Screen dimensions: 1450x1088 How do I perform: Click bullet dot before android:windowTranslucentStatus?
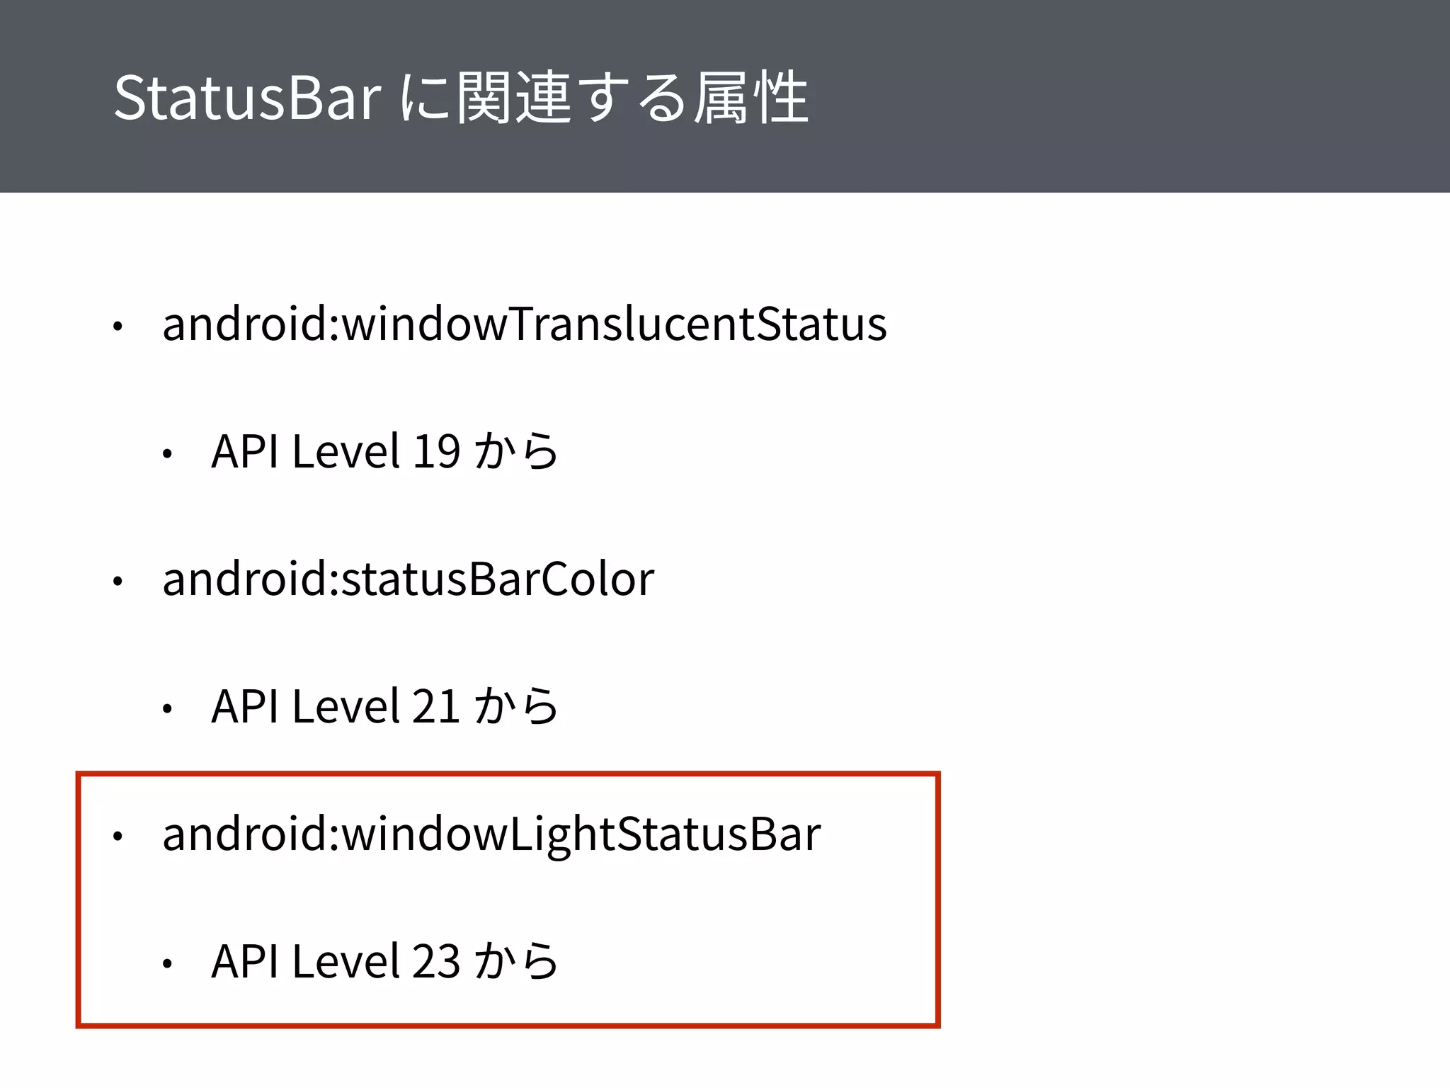pos(118,327)
